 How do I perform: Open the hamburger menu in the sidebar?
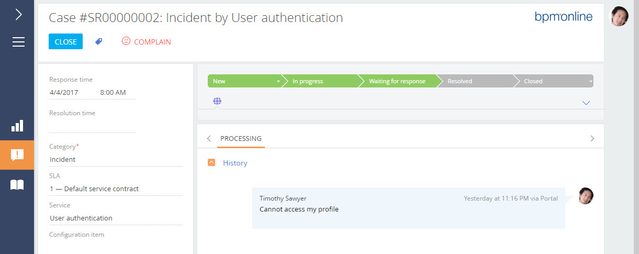pyautogui.click(x=18, y=42)
